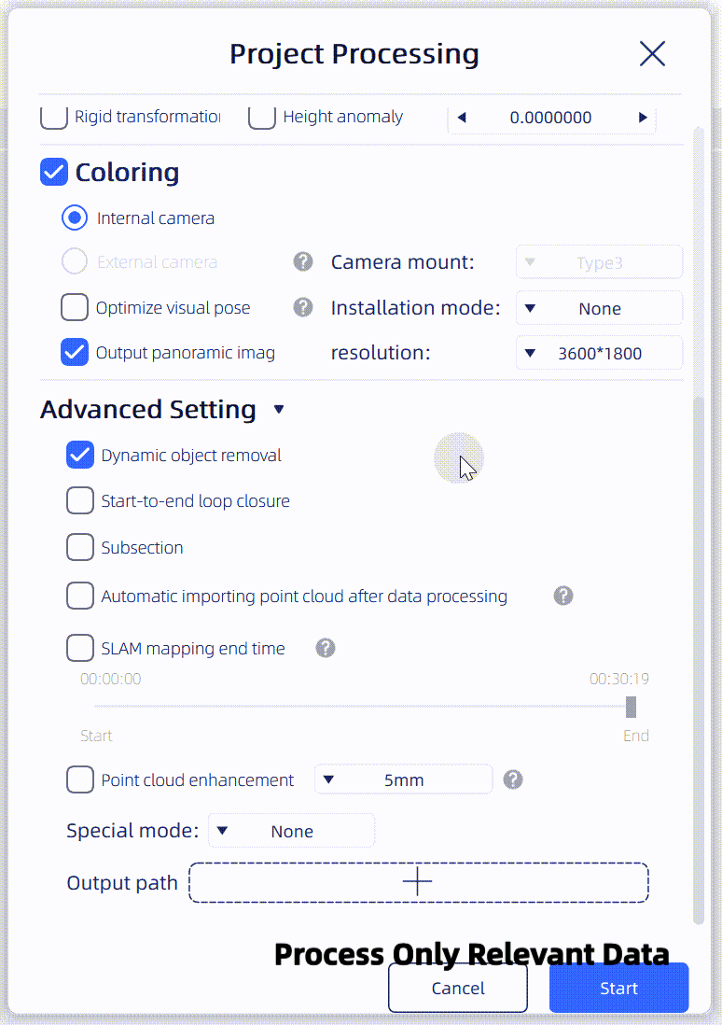The height and width of the screenshot is (1025, 722).
Task: Click help icon for automatic point cloud importing
Action: tap(562, 596)
